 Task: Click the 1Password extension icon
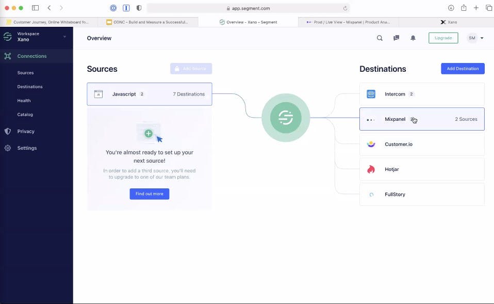coord(113,8)
